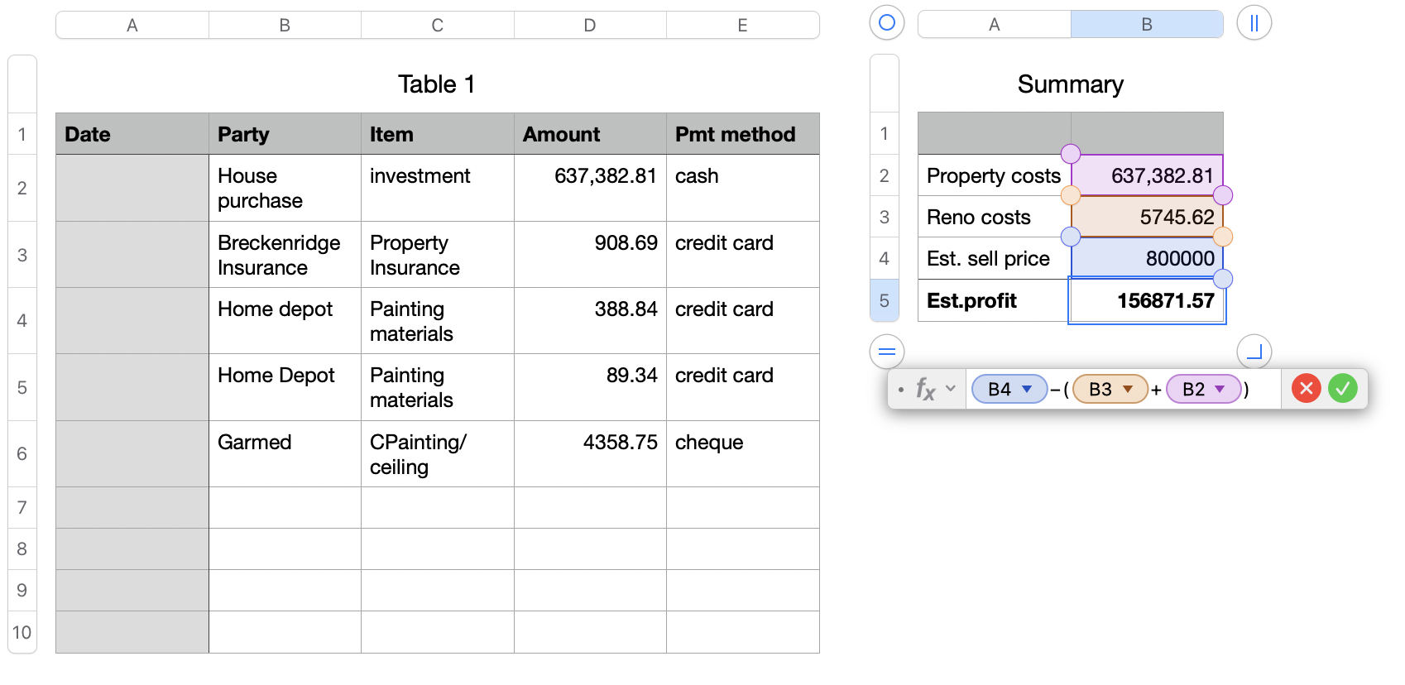Viewport: 1405px width, 685px height.
Task: Select column D header in Table 1
Action: 589,26
